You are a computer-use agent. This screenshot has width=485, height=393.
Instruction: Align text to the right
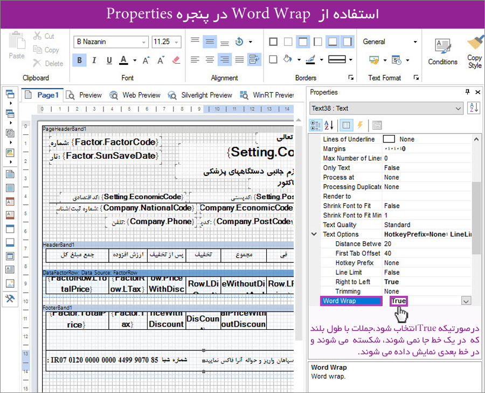225,59
